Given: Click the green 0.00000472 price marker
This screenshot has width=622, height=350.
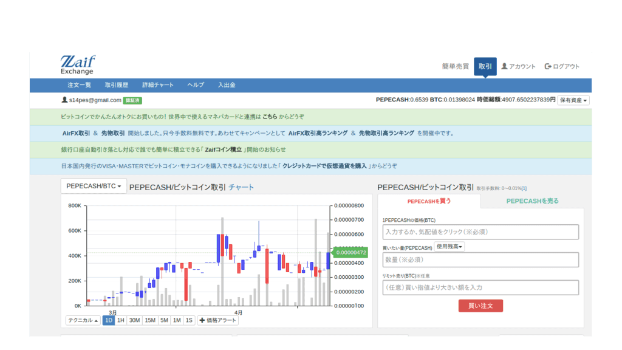Looking at the screenshot, I should [350, 252].
